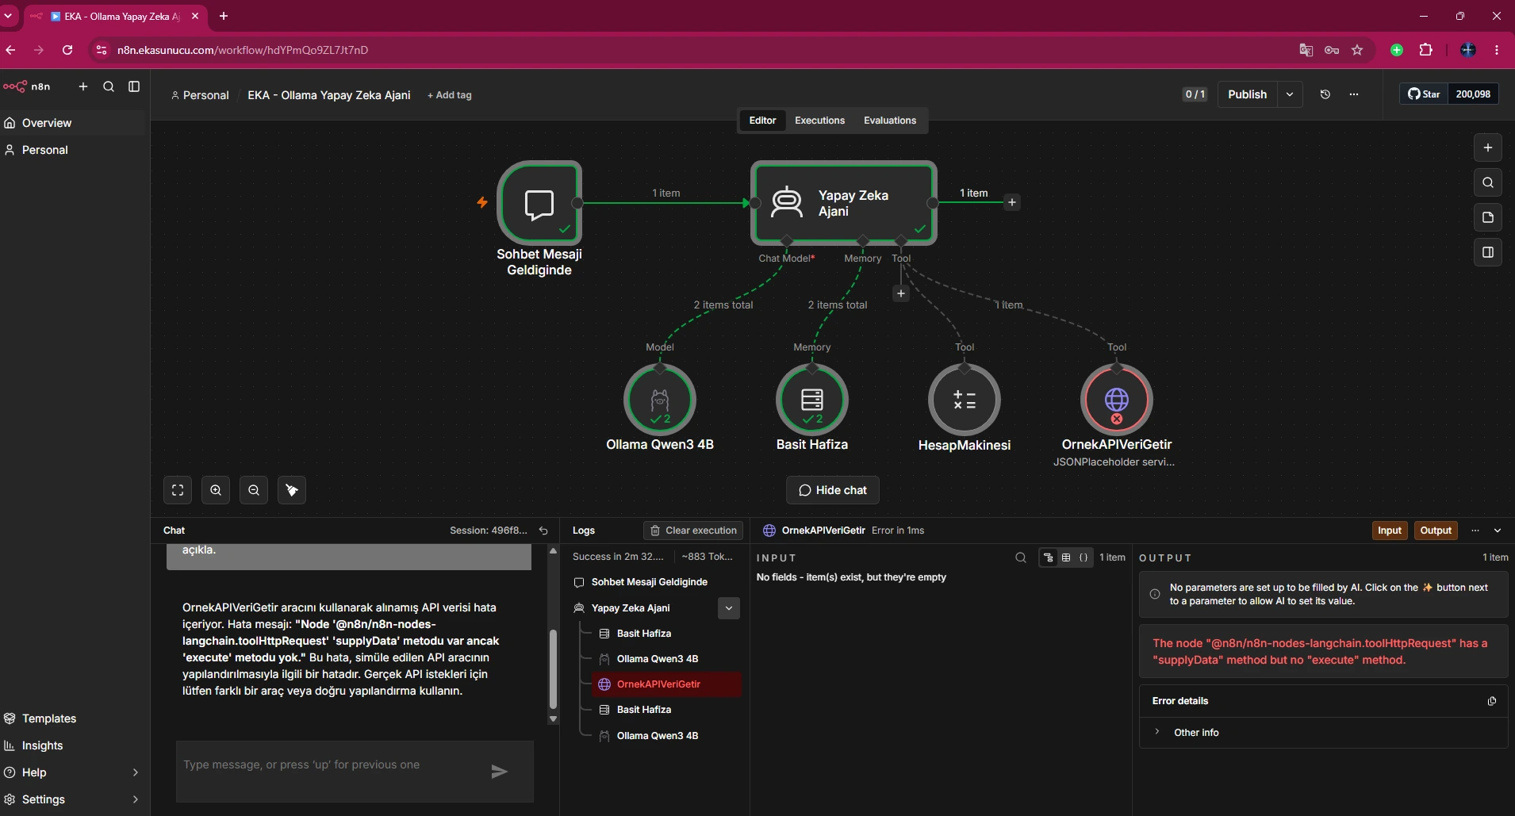Open node search from the canvas toolbar

pos(1488,182)
